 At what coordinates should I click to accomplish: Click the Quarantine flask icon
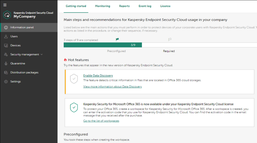(x=6, y=63)
